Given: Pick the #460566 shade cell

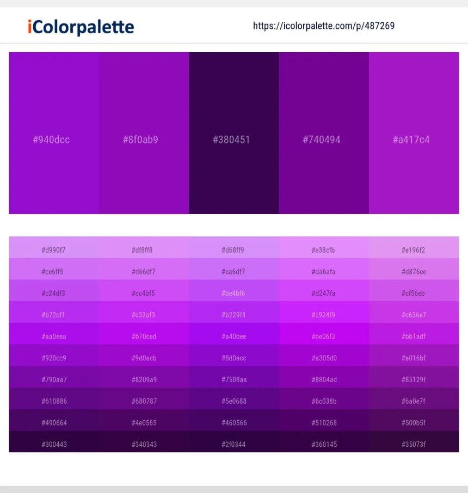Looking at the screenshot, I should coord(234,420).
